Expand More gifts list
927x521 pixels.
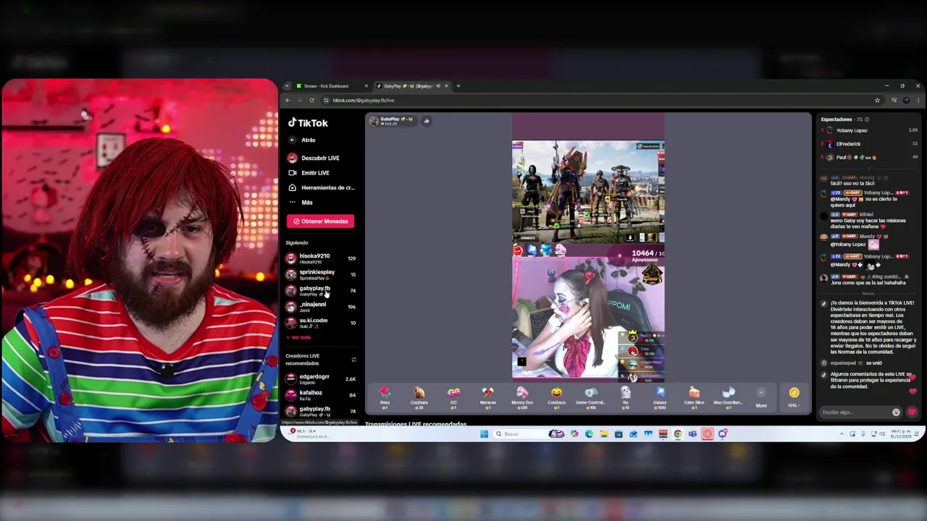tap(761, 397)
